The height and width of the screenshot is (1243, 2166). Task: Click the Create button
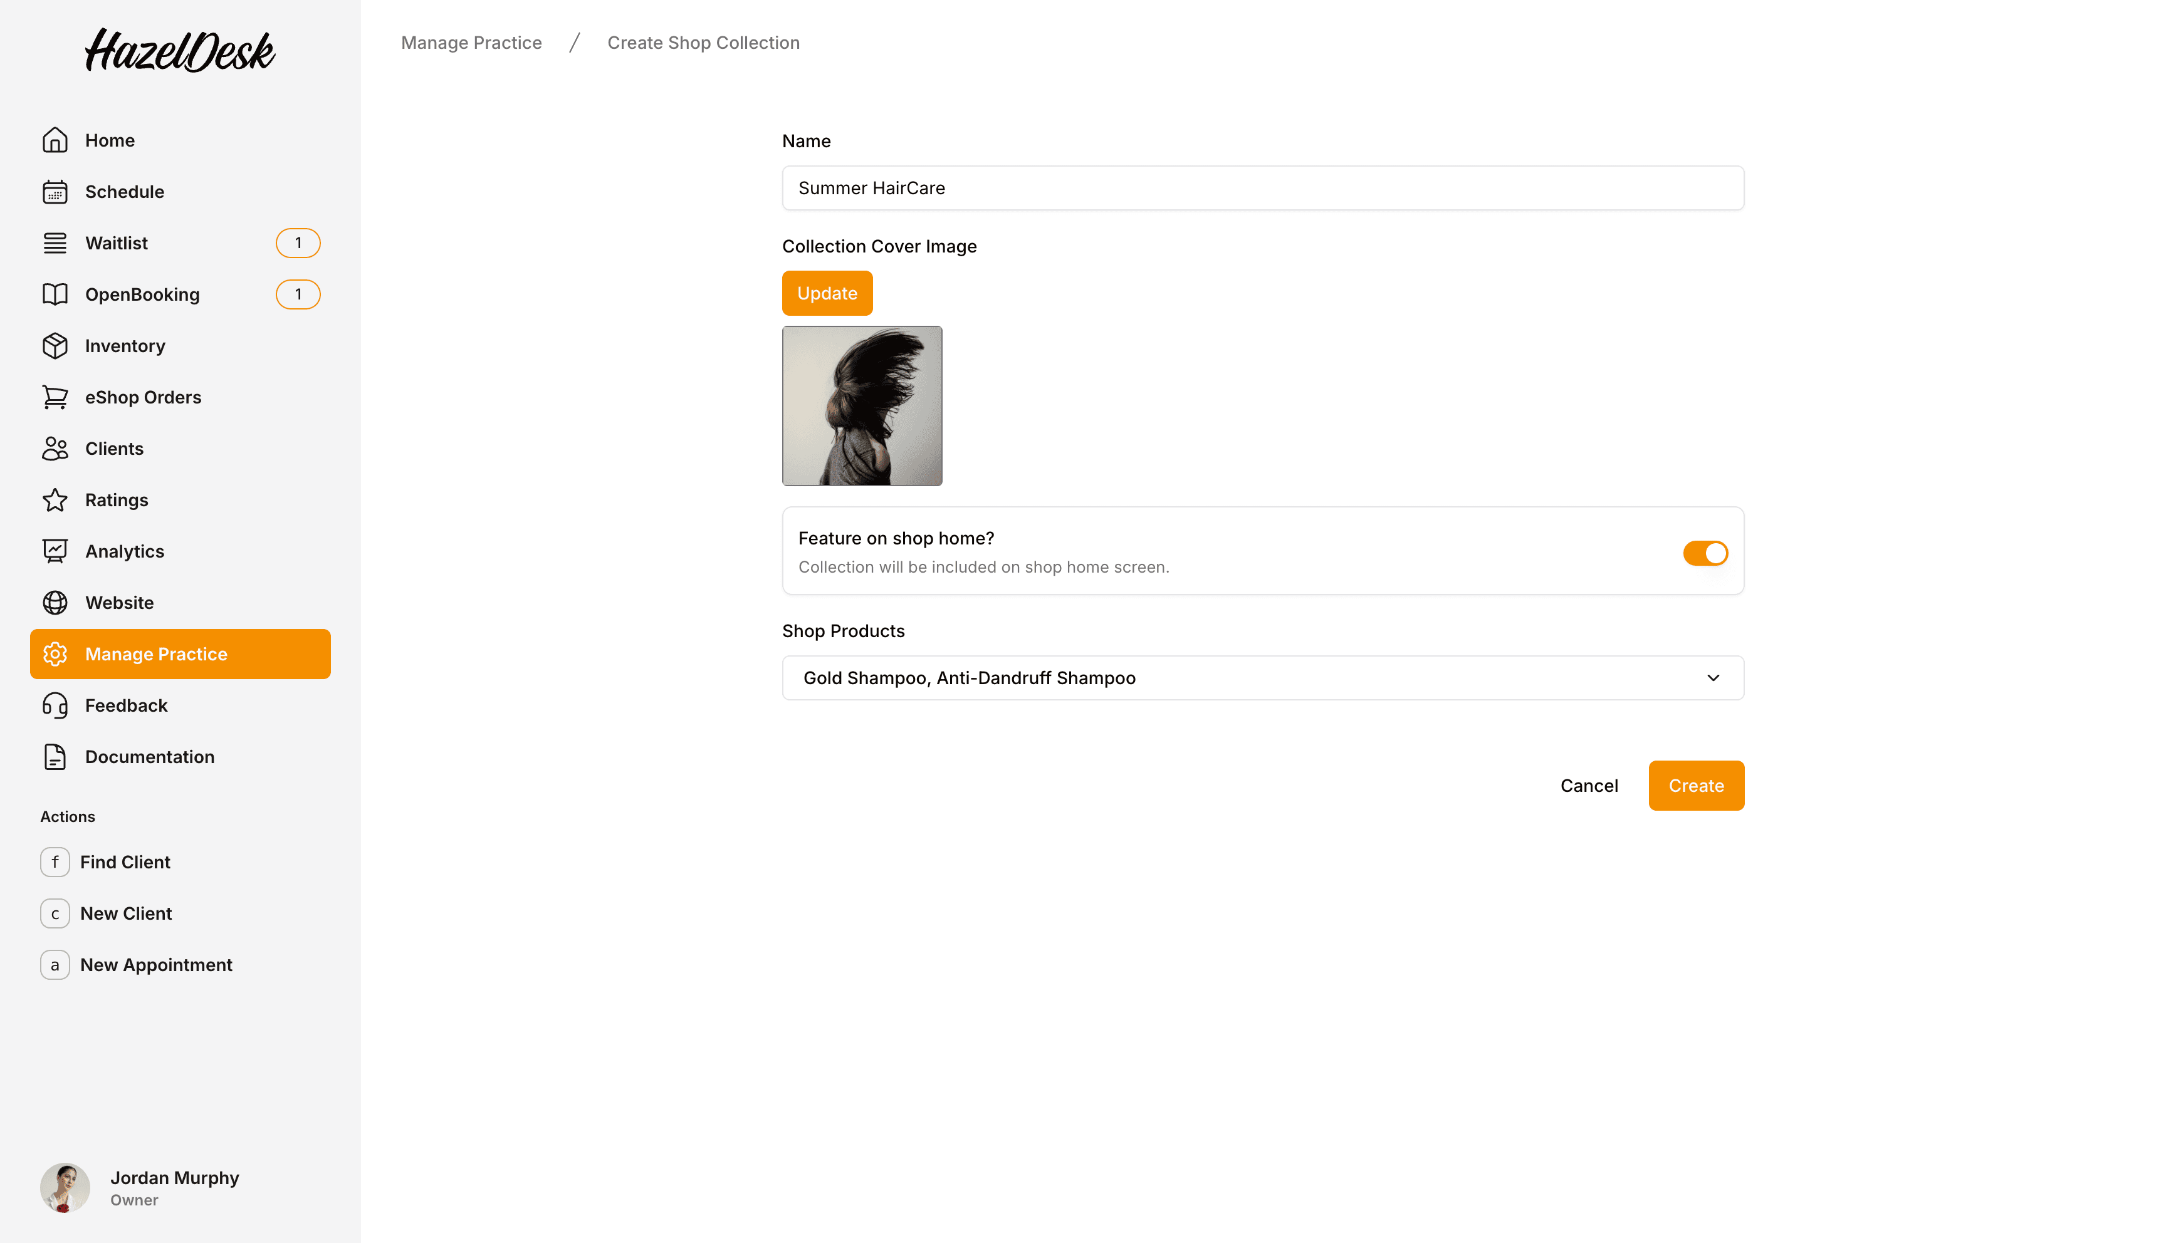tap(1695, 786)
